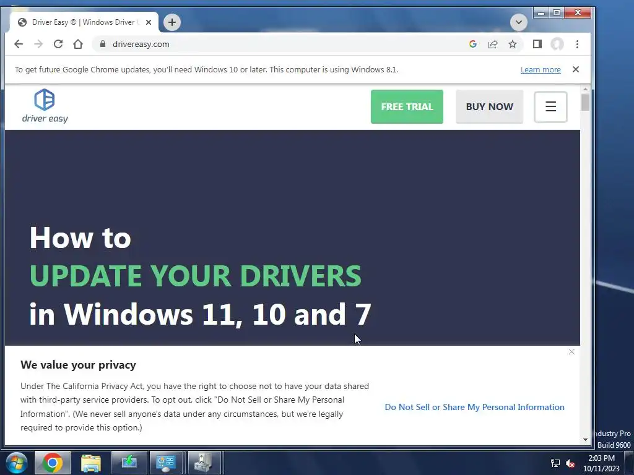This screenshot has height=475, width=634.
Task: Open the Chrome profile avatar menu
Action: click(x=557, y=44)
